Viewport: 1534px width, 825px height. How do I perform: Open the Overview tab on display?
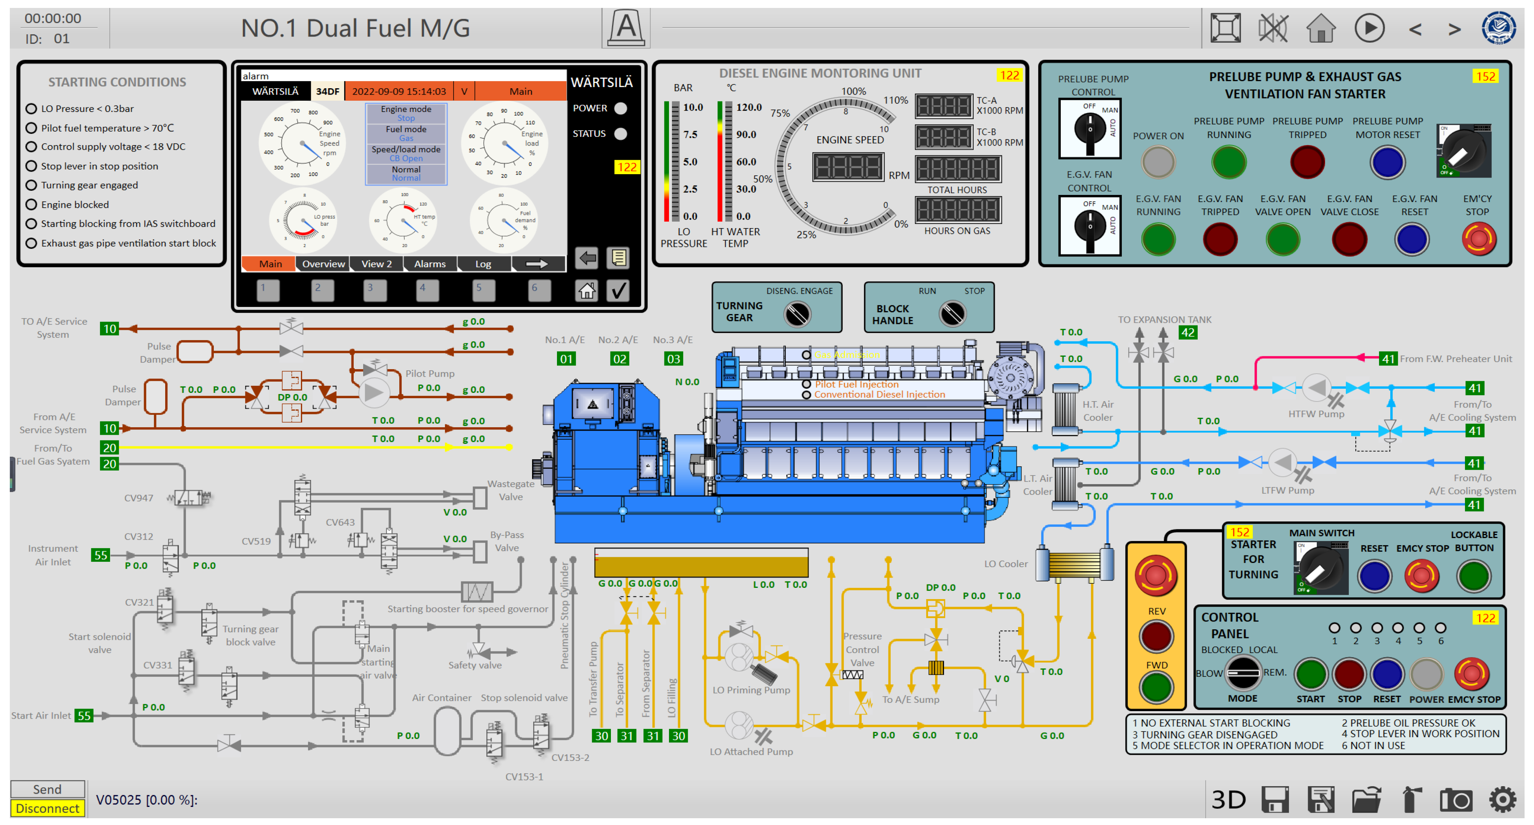click(323, 264)
